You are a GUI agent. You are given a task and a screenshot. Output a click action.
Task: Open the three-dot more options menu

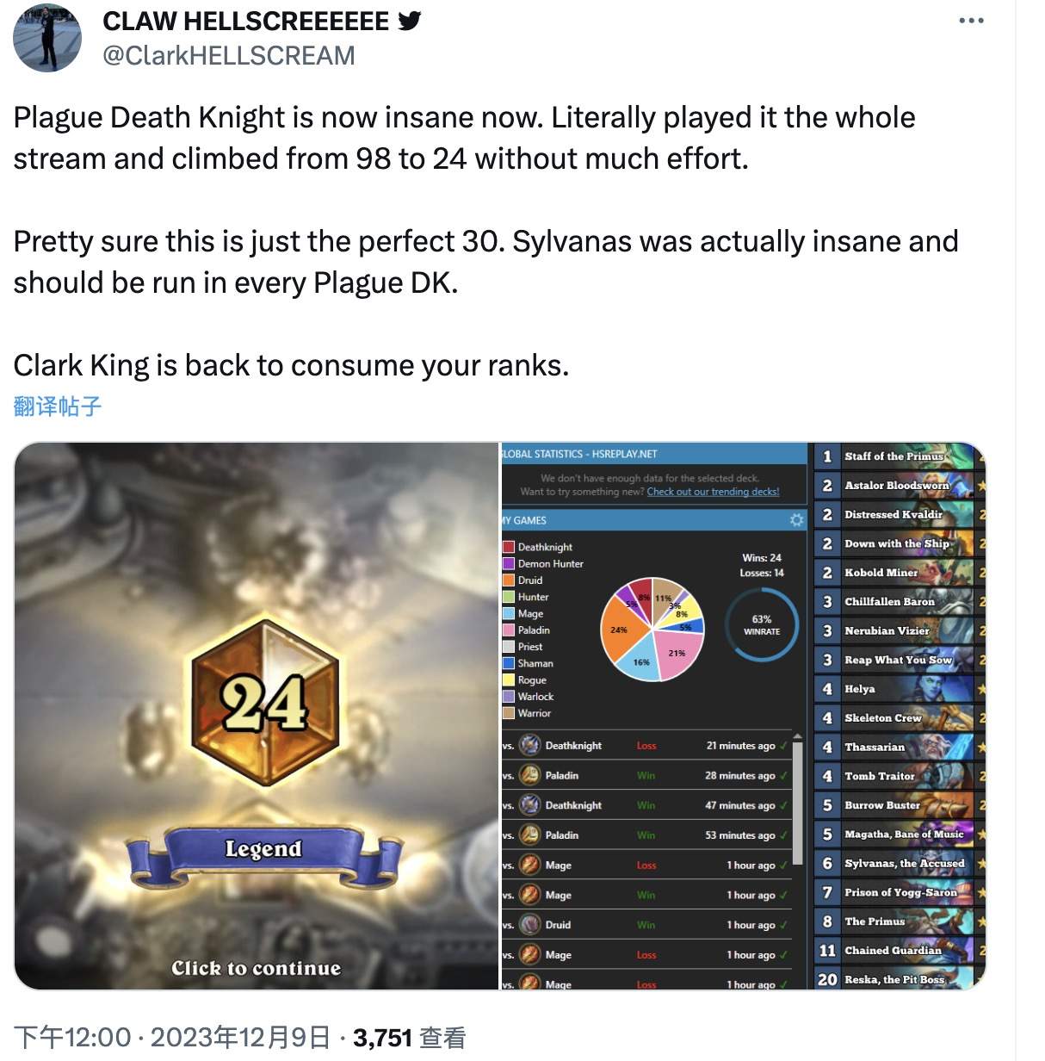coord(971,21)
